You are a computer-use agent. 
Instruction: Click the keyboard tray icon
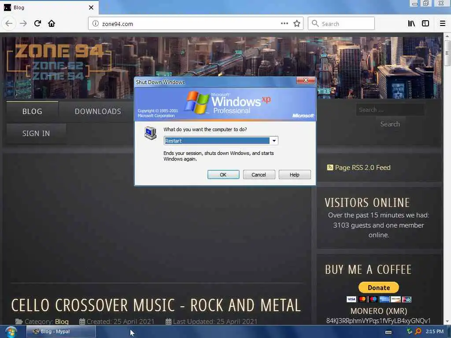coord(388,332)
